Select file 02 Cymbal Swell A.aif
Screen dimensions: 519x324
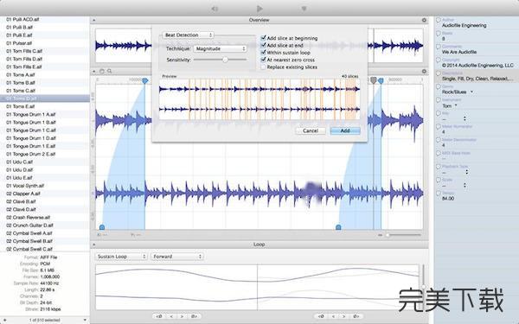pos(45,233)
